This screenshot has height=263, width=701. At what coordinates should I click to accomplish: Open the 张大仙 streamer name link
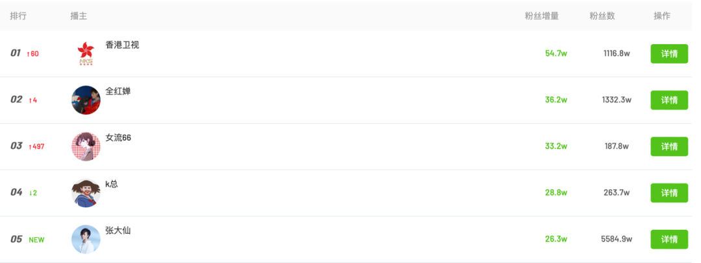pos(118,231)
